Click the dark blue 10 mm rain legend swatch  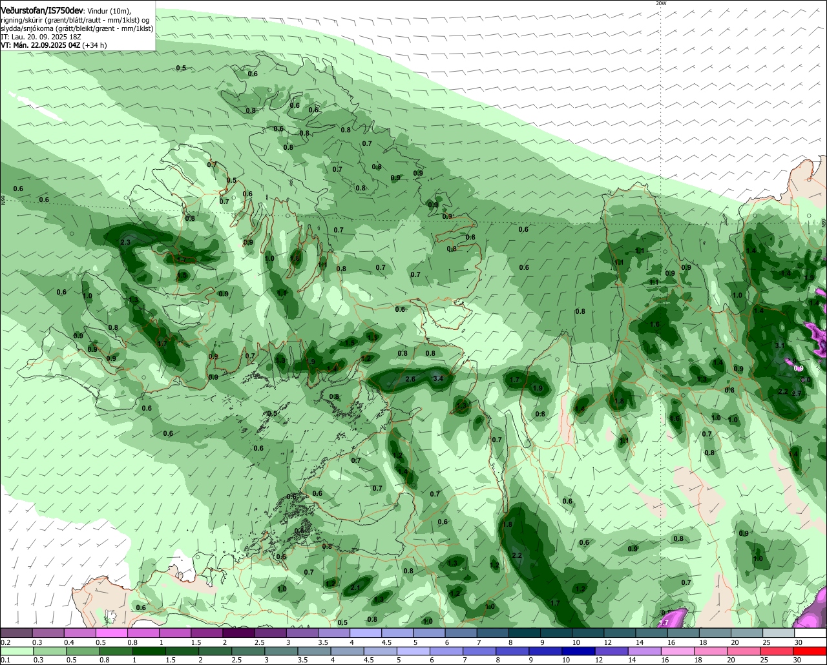[578, 651]
